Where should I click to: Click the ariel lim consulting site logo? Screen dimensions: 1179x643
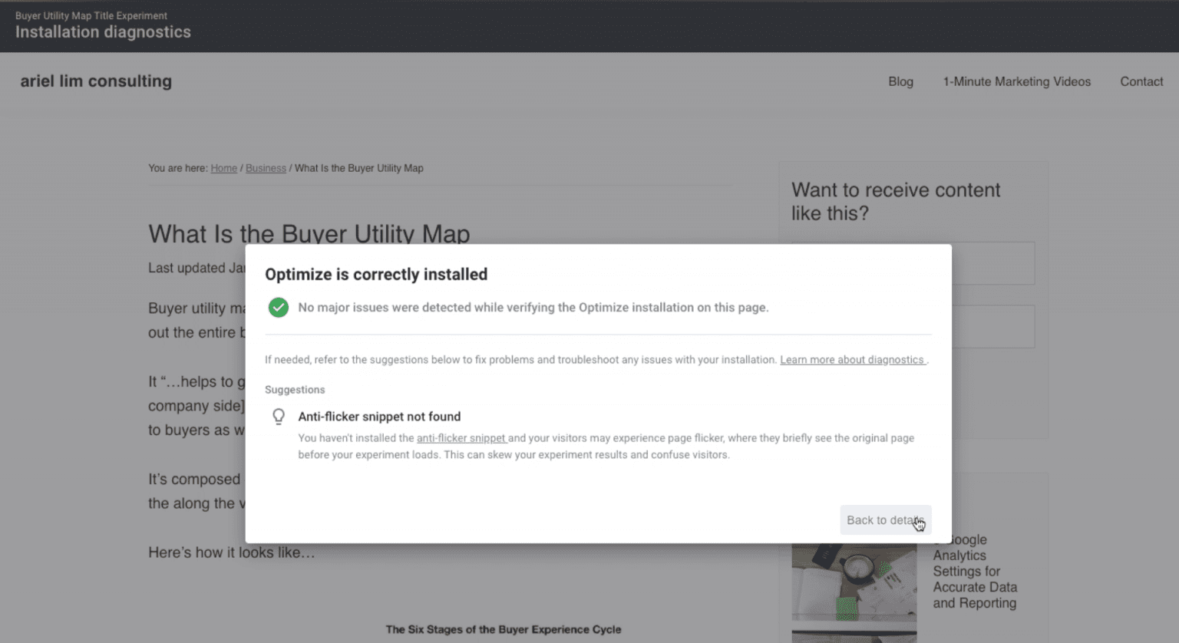click(x=95, y=81)
